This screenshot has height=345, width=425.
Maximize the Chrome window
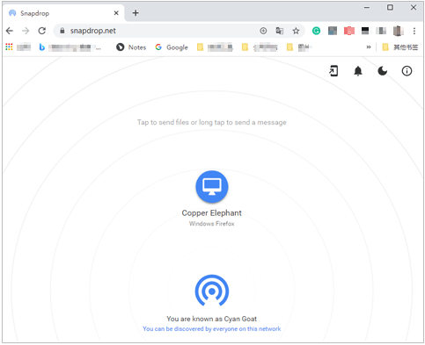tap(390, 8)
